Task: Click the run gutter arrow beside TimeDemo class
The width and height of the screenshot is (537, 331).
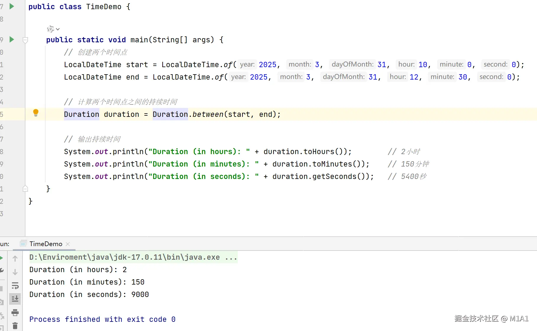Action: click(x=12, y=6)
